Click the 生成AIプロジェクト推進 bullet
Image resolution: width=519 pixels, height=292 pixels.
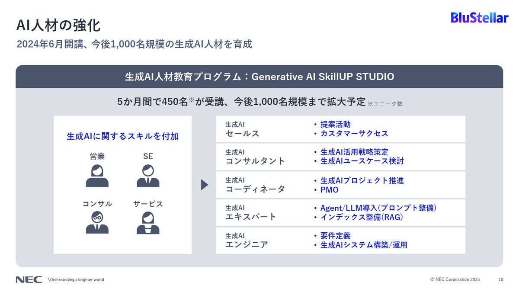[x=359, y=180]
